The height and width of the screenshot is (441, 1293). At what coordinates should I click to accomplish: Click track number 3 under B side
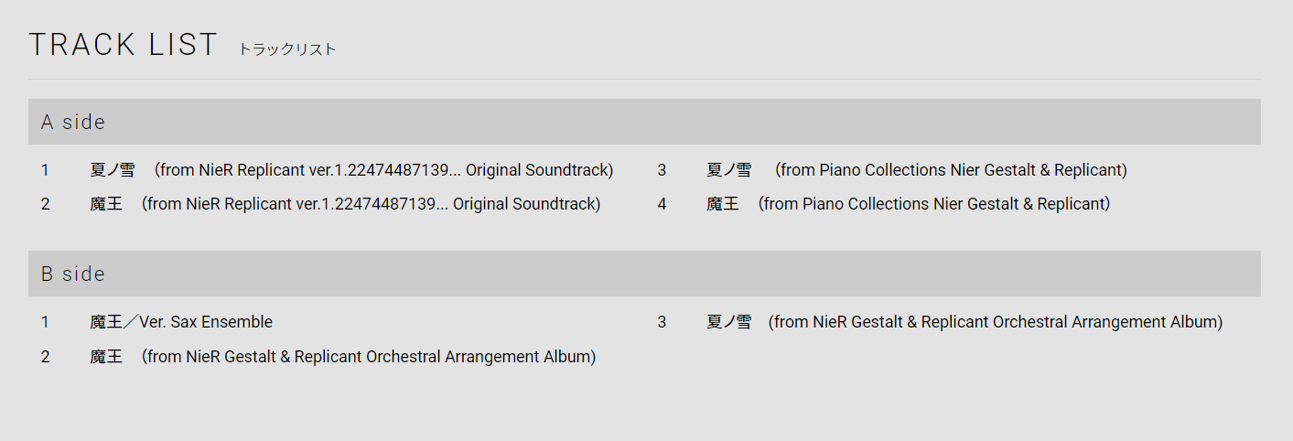click(x=662, y=322)
